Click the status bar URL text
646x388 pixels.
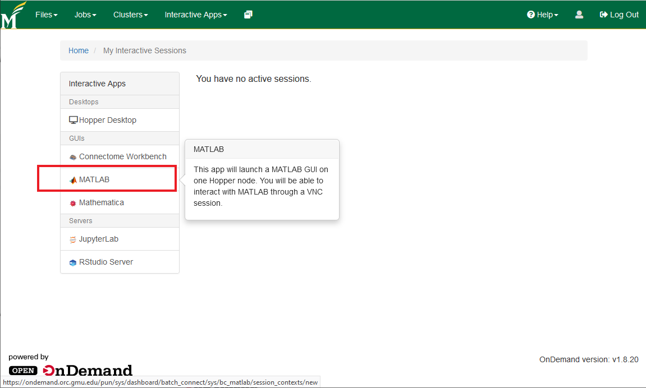pyautogui.click(x=161, y=382)
